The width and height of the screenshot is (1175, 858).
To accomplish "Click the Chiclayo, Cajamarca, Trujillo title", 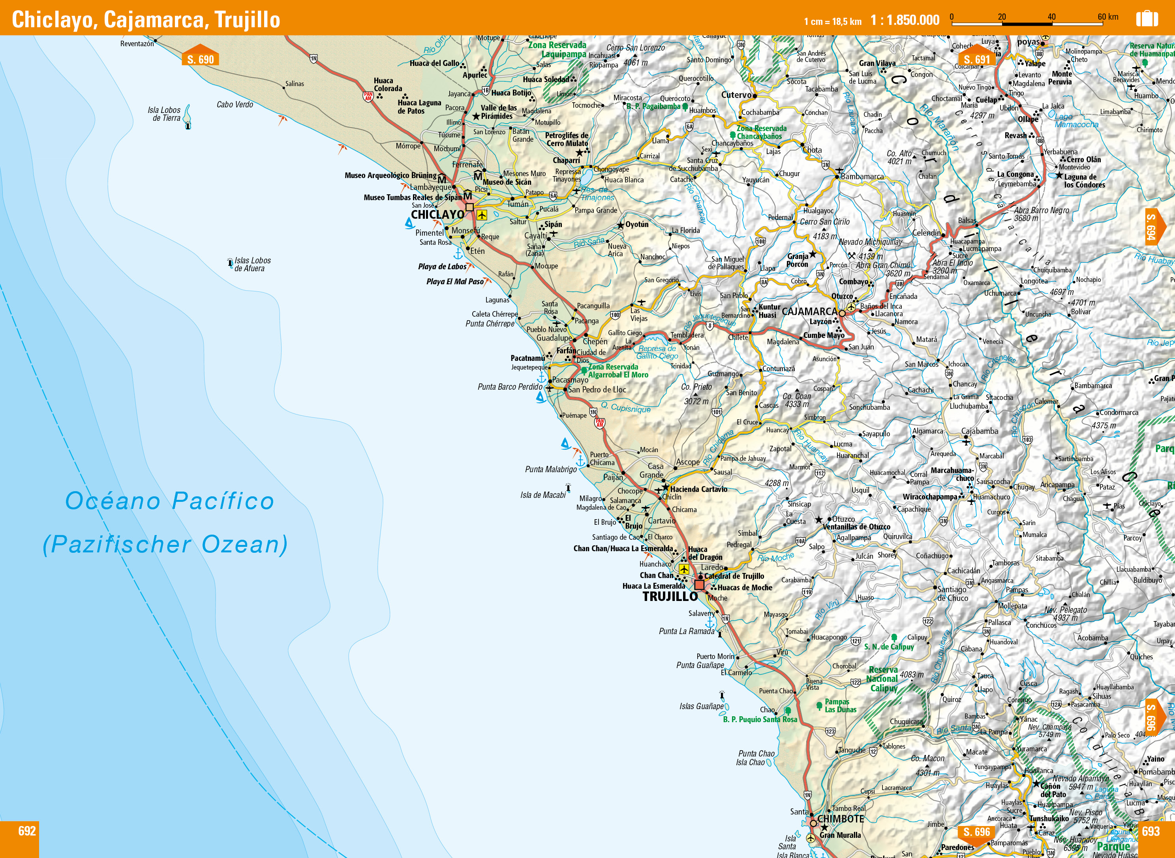I will coord(146,20).
